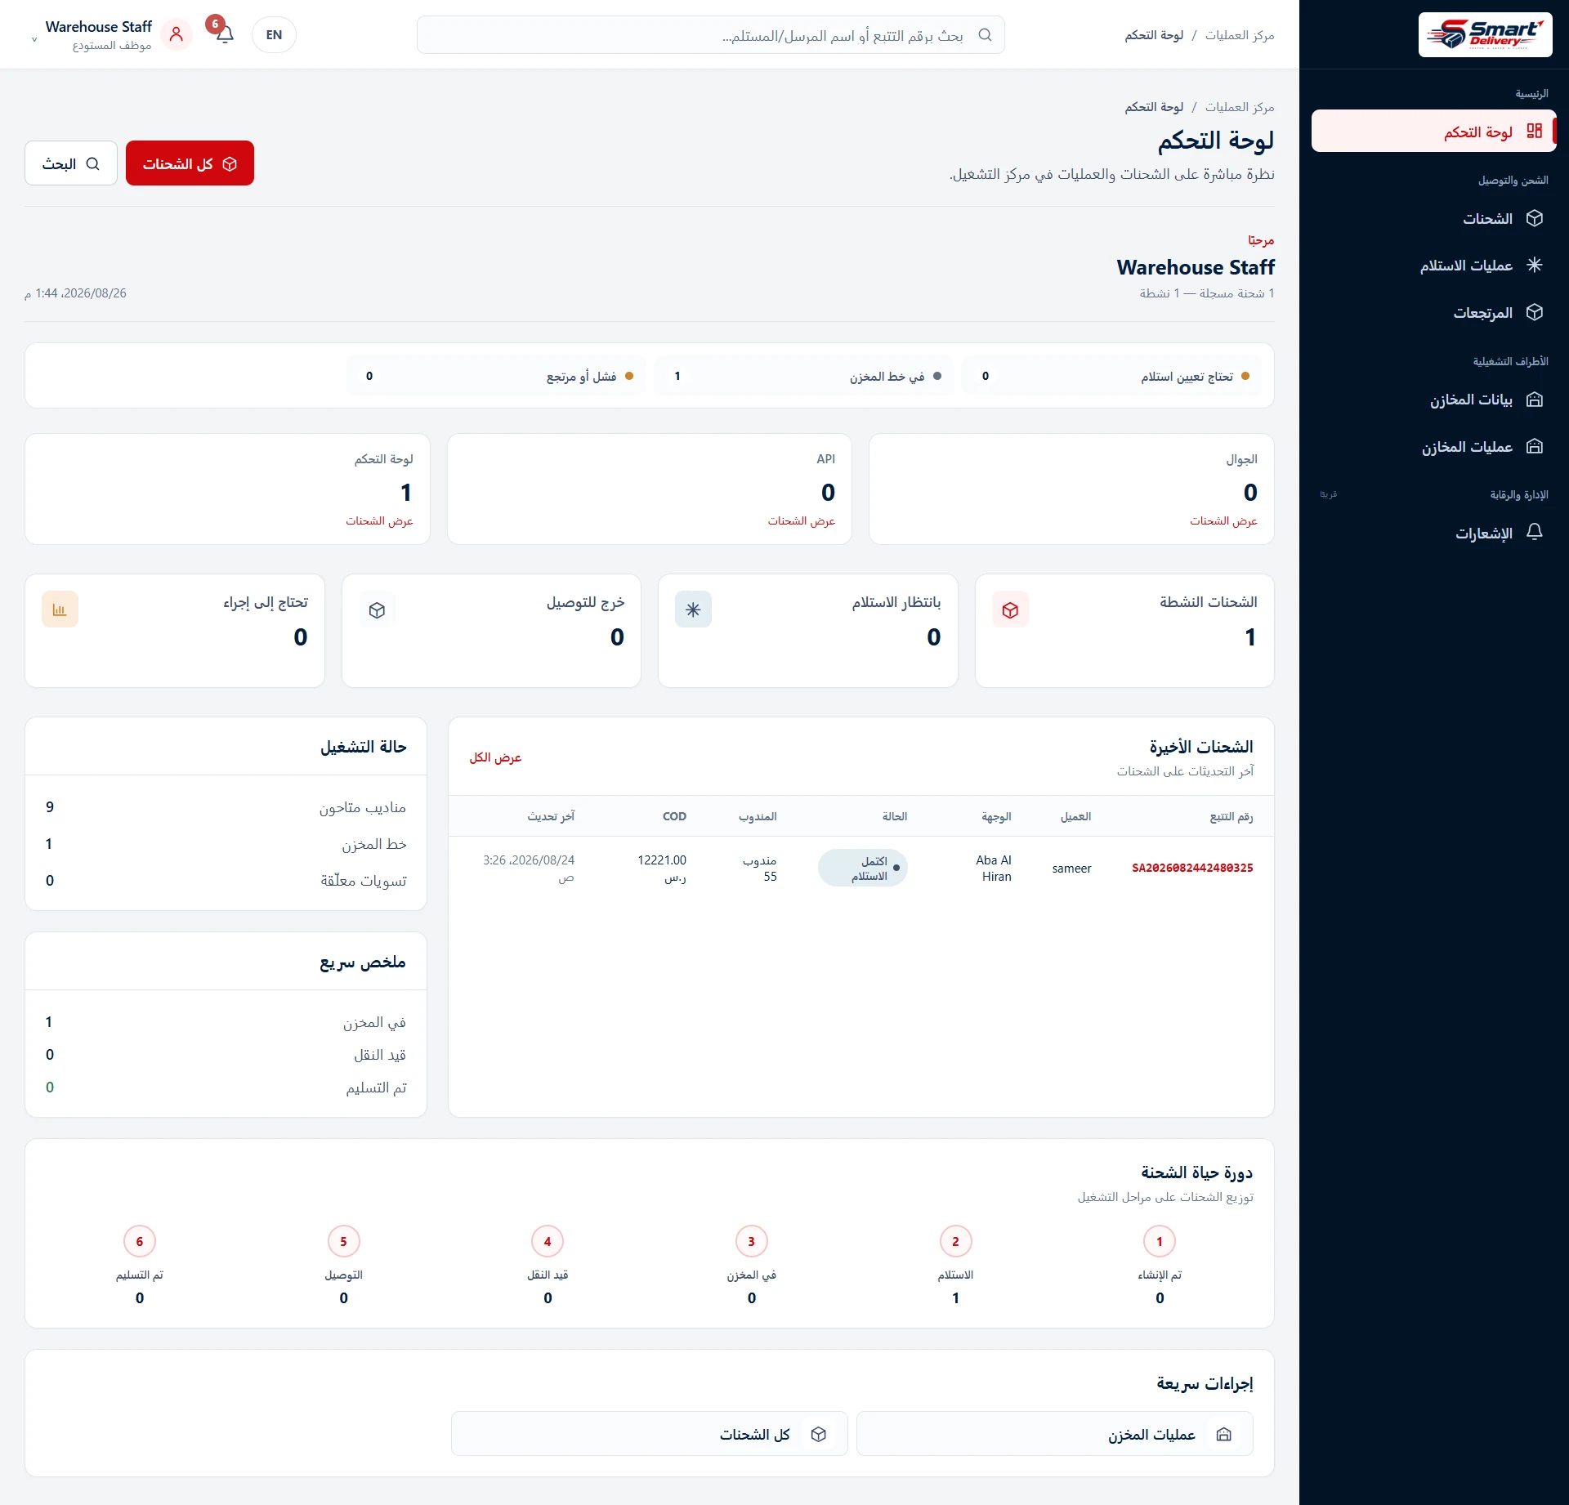The image size is (1569, 1505).
Task: Open tracking number SA2026082442480325
Action: point(1192,868)
